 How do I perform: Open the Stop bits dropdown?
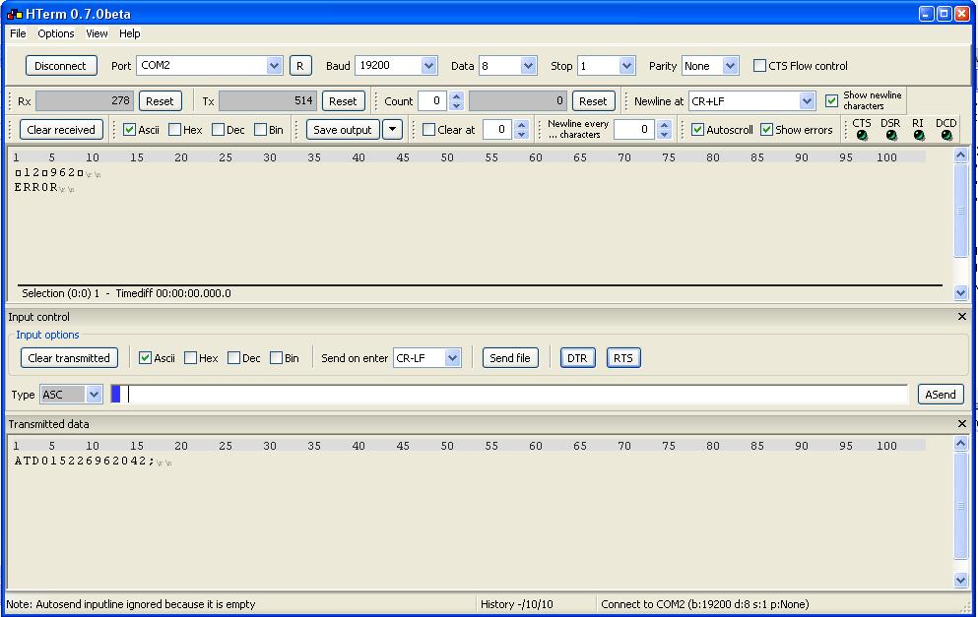626,65
